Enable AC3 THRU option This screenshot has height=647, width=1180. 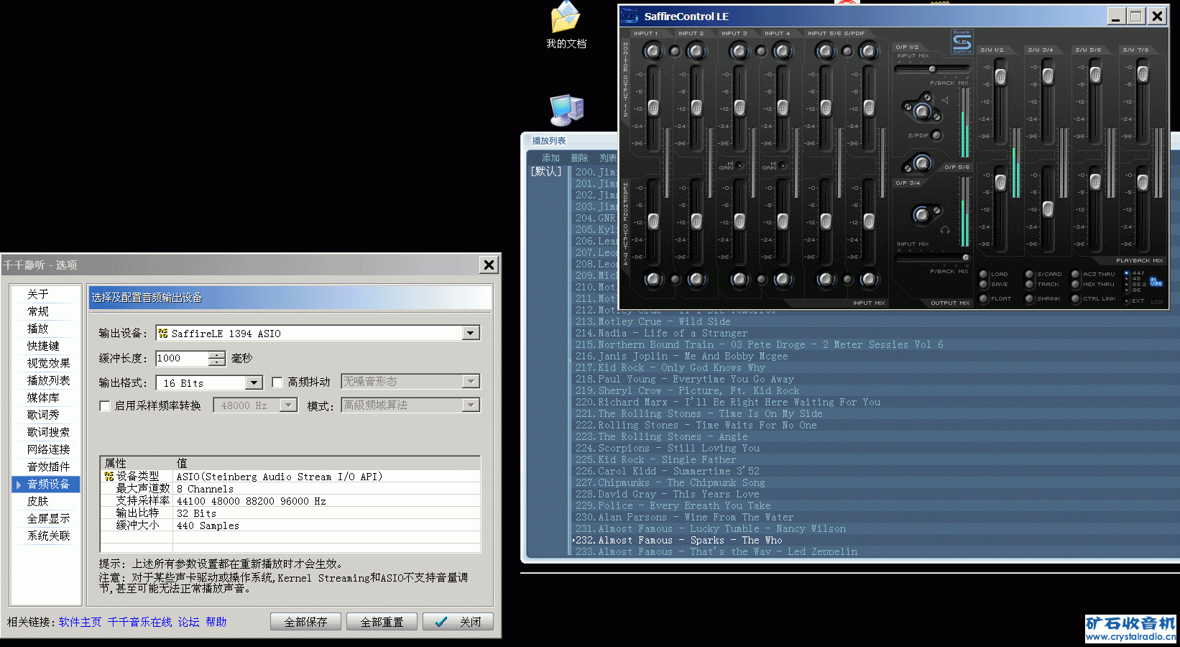(x=1076, y=274)
